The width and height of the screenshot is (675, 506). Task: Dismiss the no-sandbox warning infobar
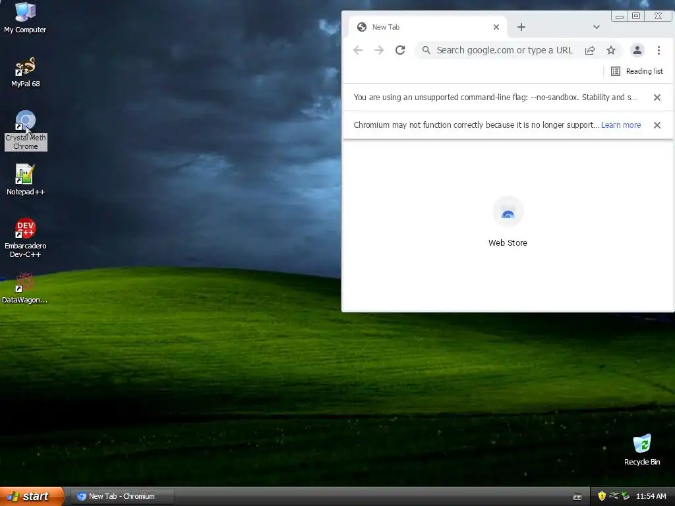point(657,98)
